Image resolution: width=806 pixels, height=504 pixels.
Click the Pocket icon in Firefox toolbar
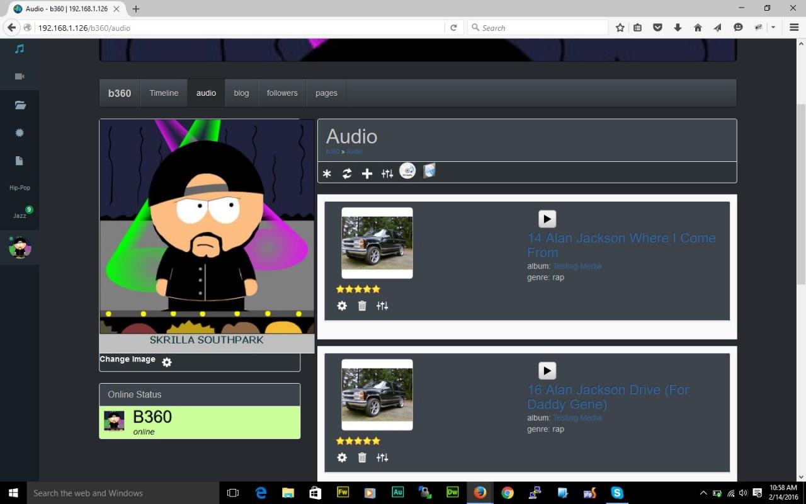[657, 28]
